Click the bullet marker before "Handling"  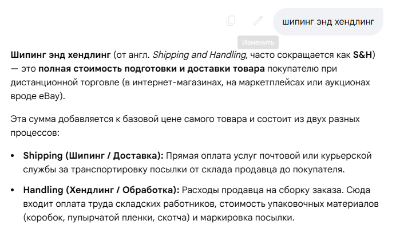tap(13, 190)
